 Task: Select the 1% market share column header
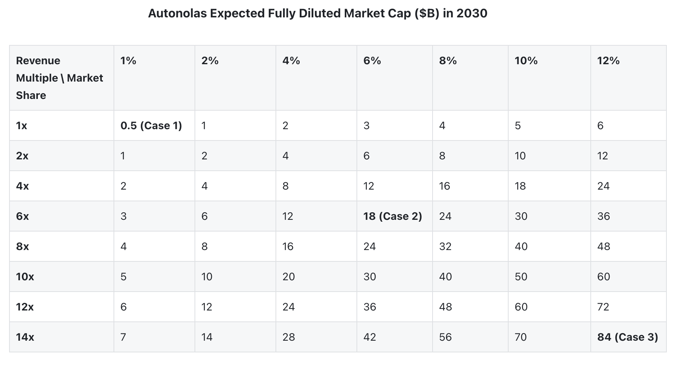tap(128, 61)
